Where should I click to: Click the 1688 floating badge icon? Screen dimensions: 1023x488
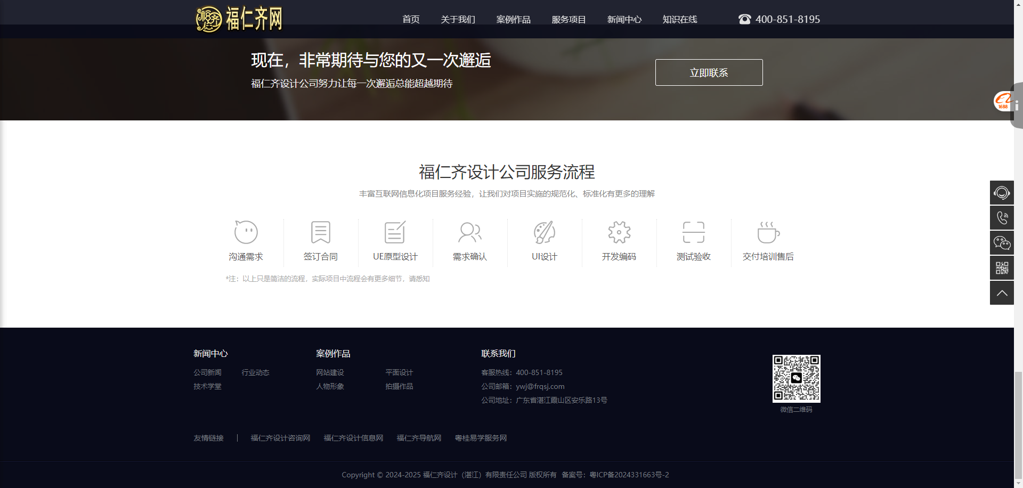tap(1003, 101)
